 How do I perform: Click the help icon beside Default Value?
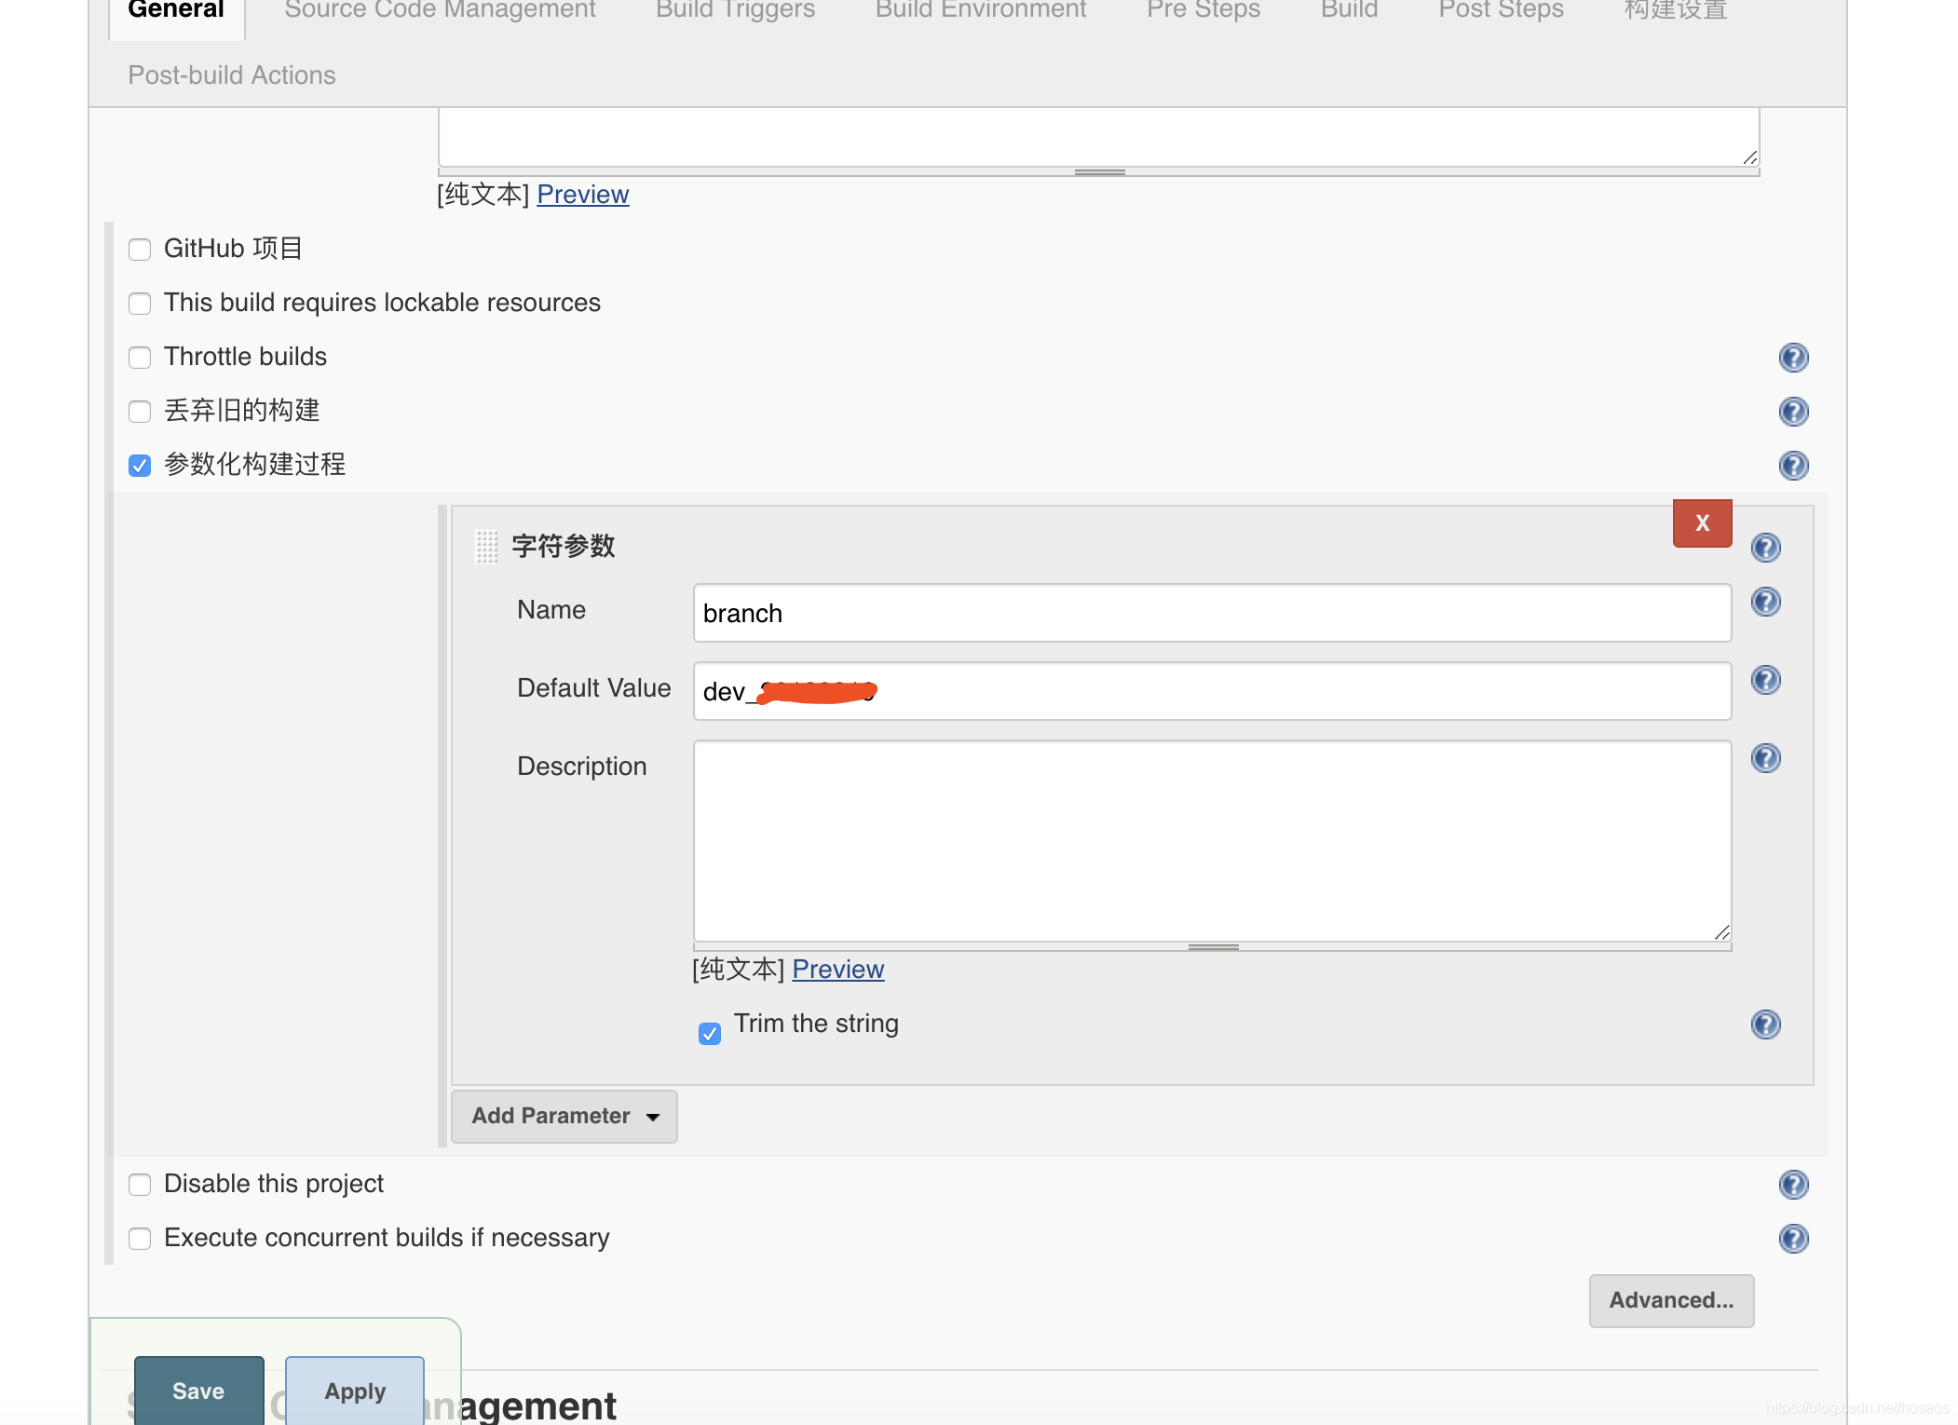point(1765,680)
